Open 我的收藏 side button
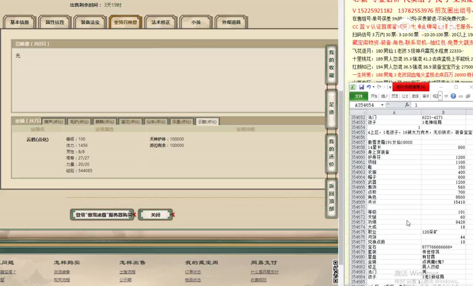The image size is (473, 286). click(331, 64)
